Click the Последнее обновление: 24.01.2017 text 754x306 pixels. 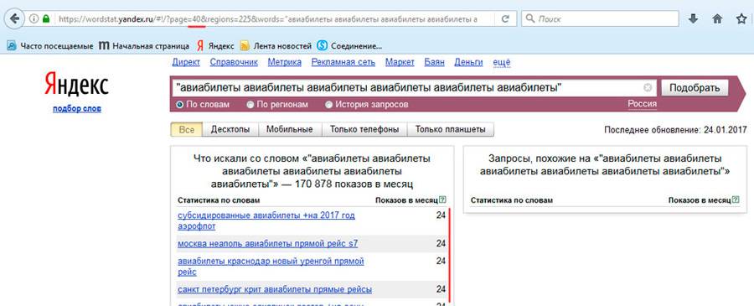(675, 130)
